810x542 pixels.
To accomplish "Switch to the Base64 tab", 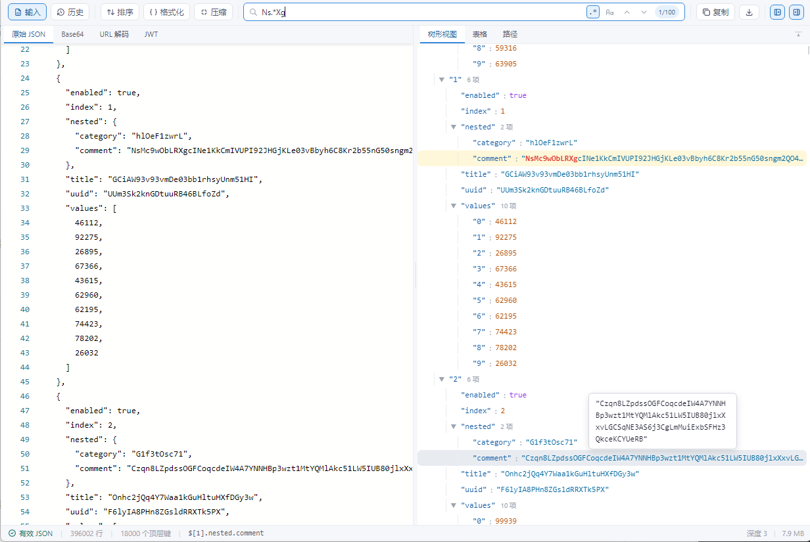I will pos(72,34).
